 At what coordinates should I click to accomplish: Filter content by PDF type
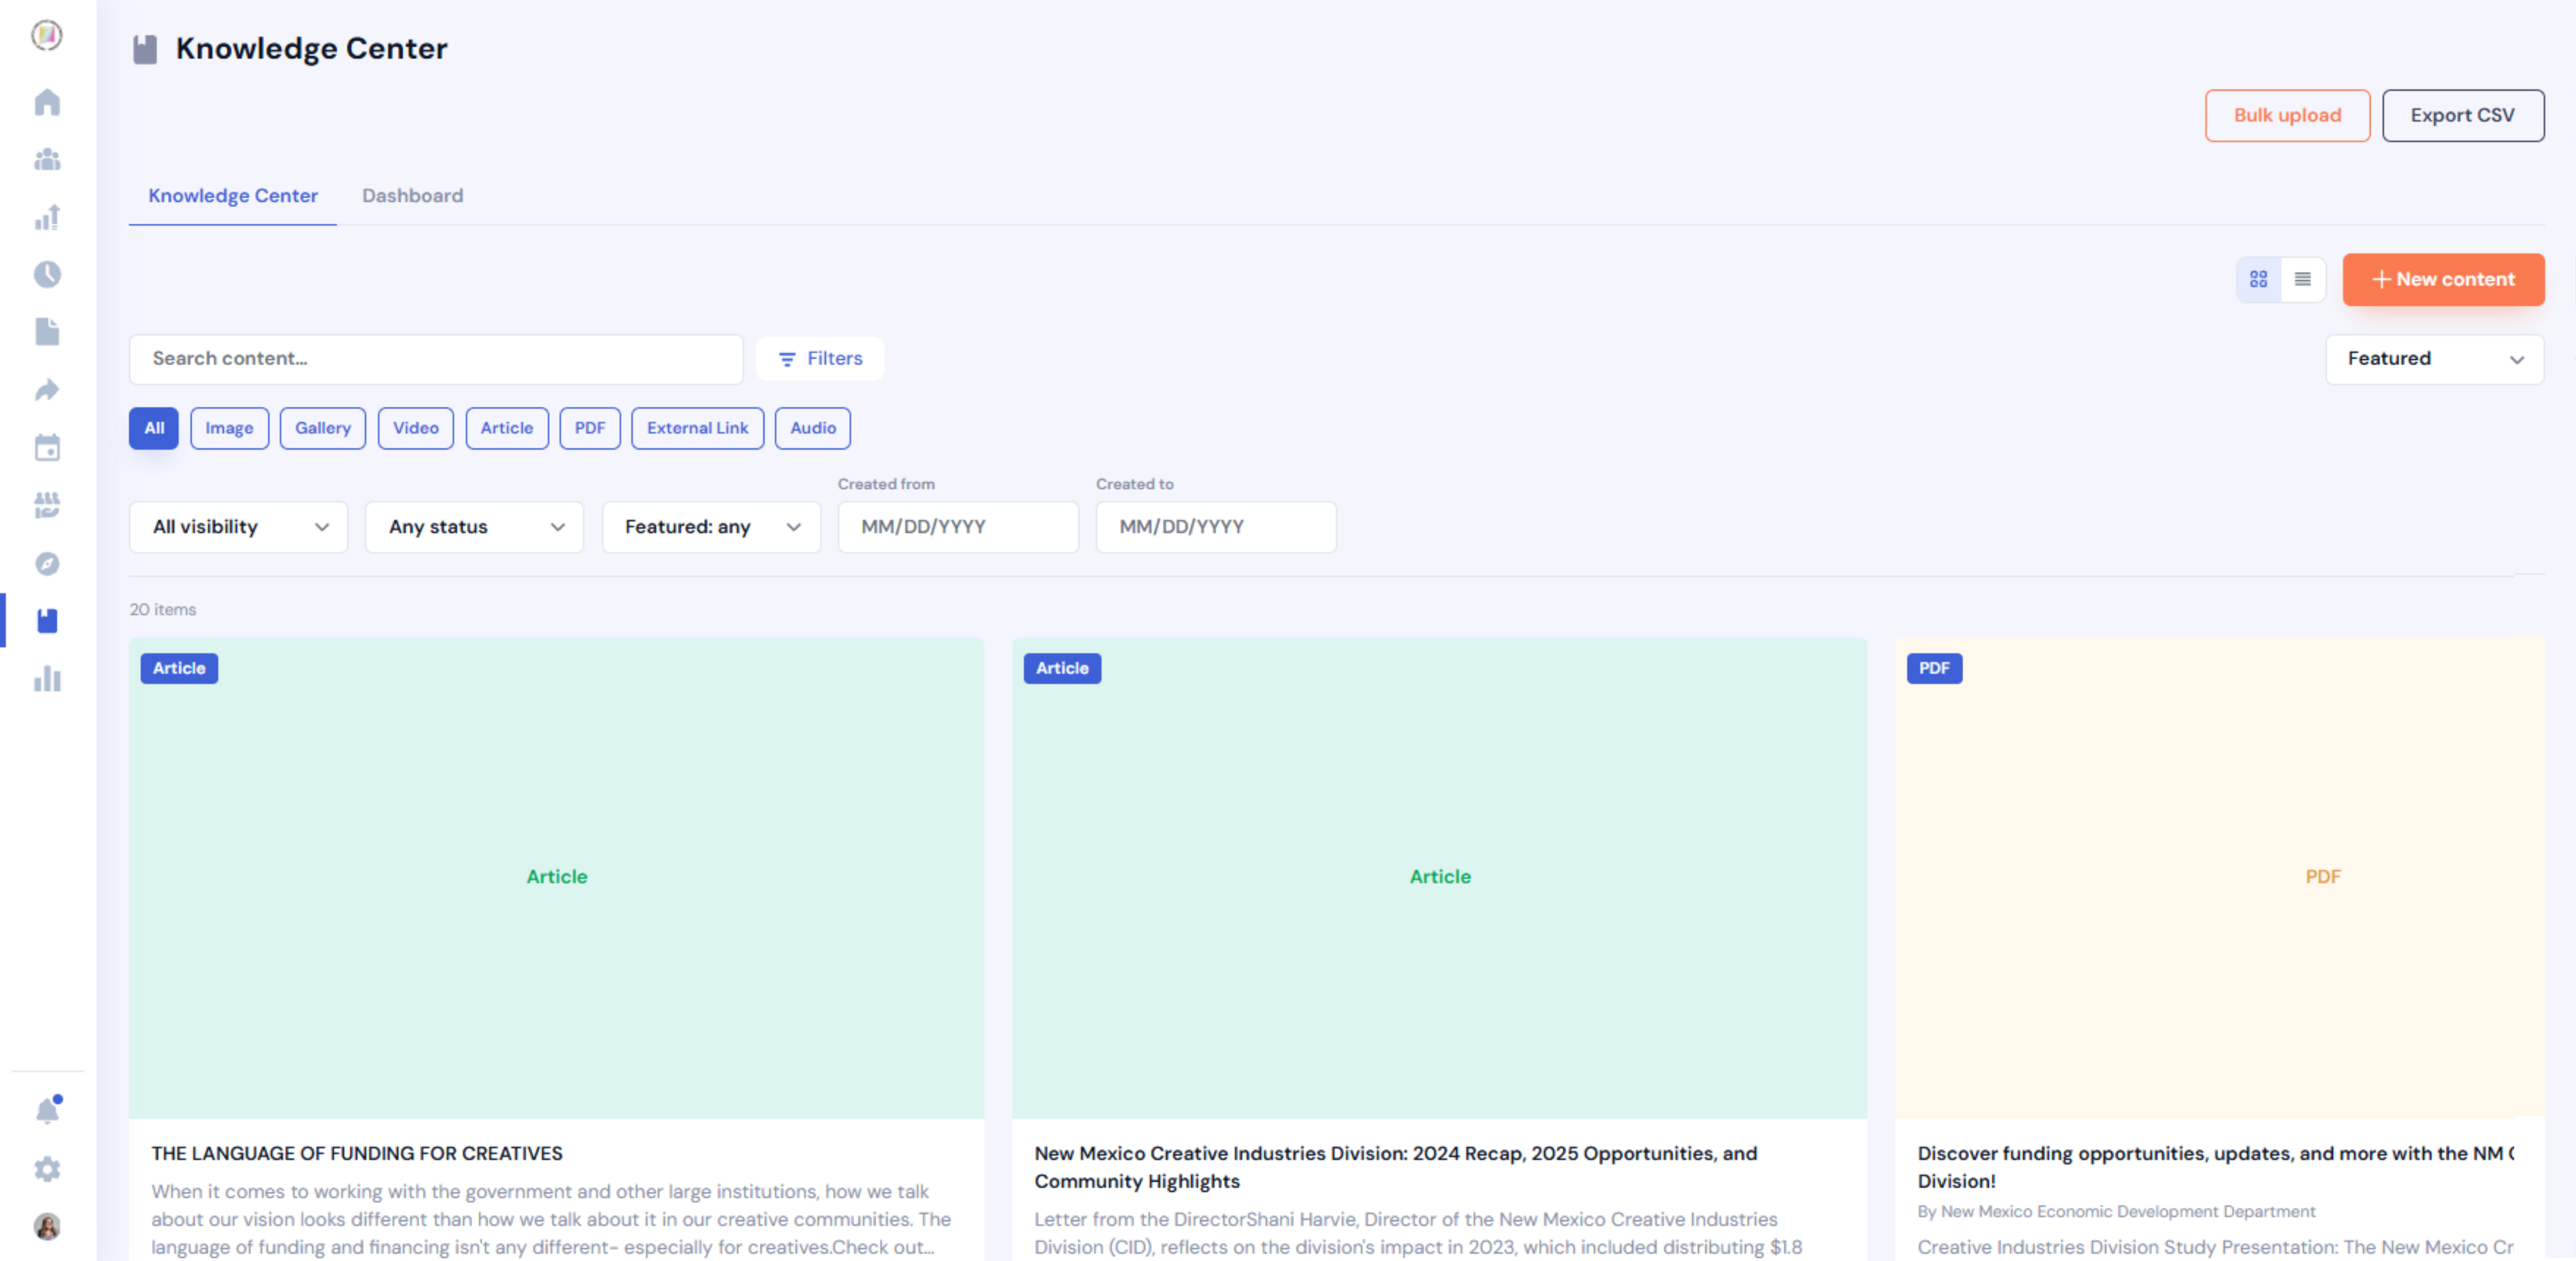pyautogui.click(x=590, y=428)
